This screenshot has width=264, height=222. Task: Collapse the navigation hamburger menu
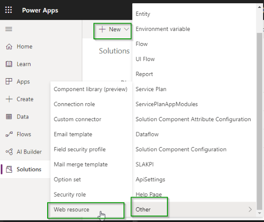pos(9,29)
